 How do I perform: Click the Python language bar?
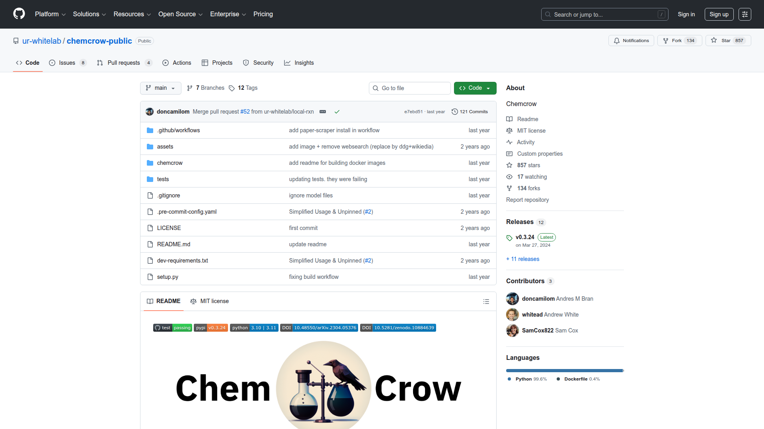(564, 370)
